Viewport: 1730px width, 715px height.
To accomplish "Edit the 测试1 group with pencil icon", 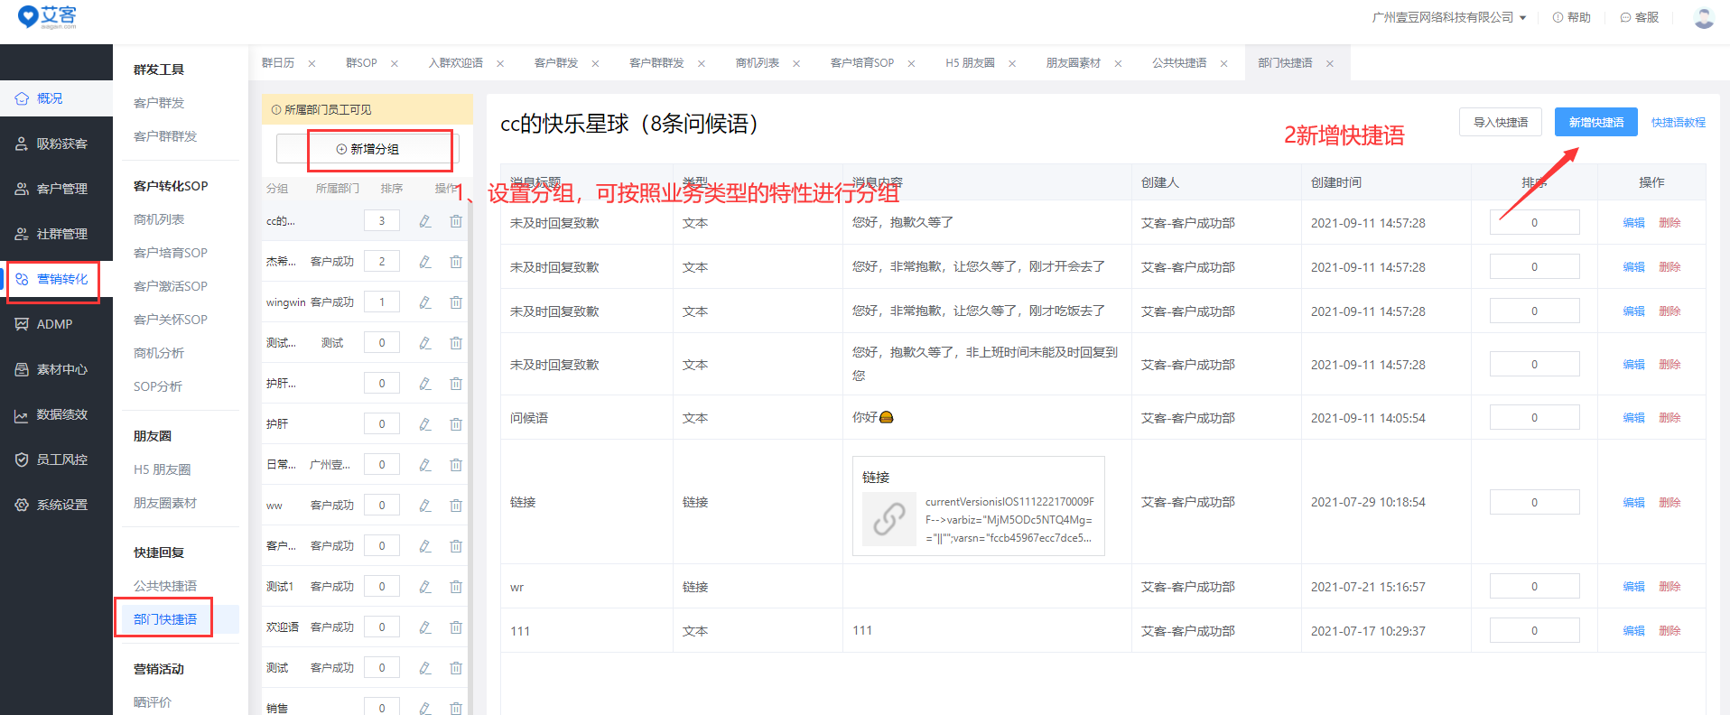I will [x=424, y=587].
